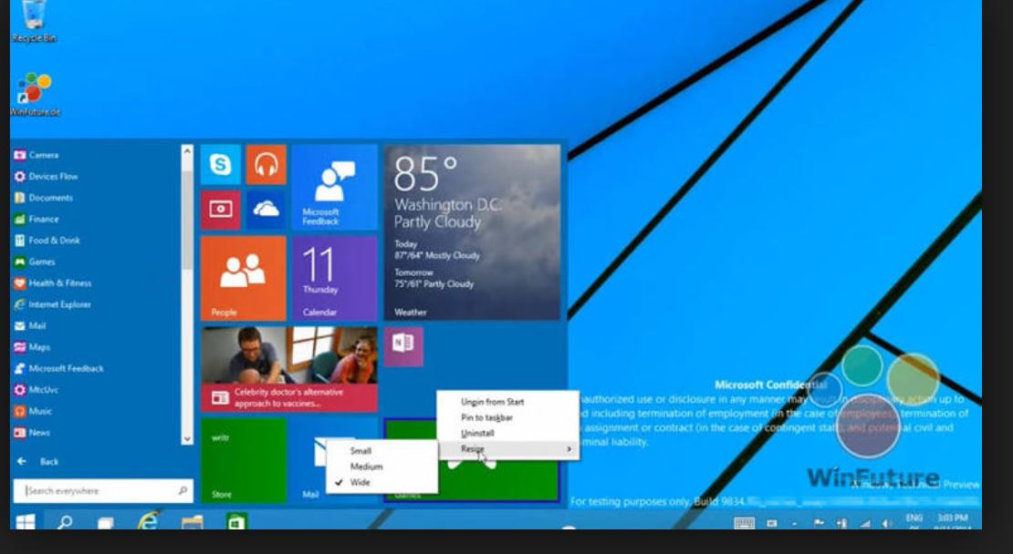This screenshot has height=554, width=1013.
Task: Select Pin to taskbar in context menu
Action: pos(487,417)
